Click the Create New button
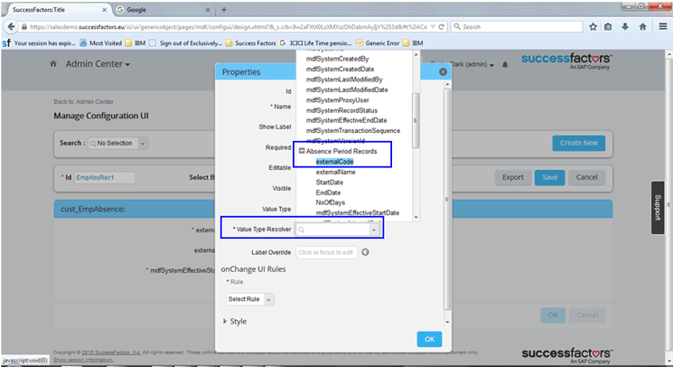The width and height of the screenshot is (673, 367). (578, 143)
